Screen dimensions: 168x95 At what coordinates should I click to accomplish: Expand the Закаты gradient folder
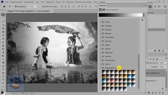[x=101, y=64]
